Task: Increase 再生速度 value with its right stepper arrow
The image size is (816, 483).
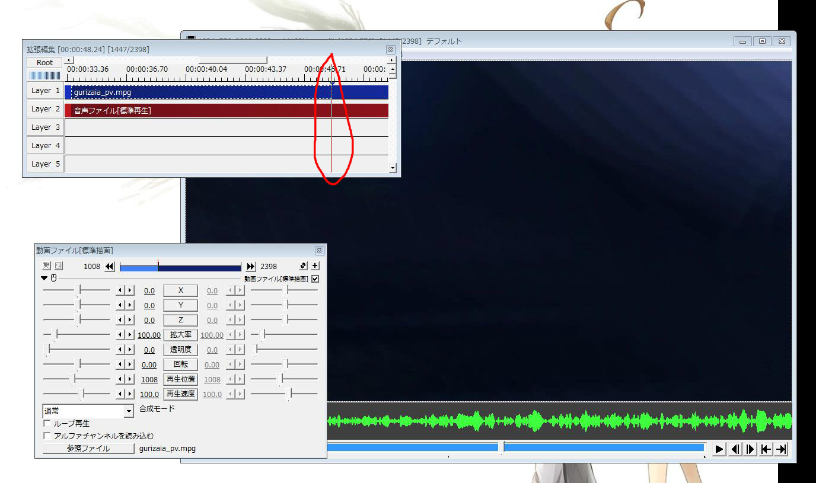Action: 129,394
